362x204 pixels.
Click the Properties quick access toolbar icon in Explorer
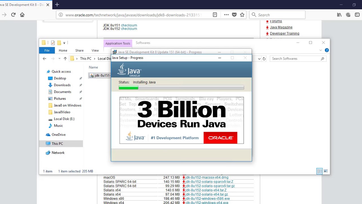(53, 43)
